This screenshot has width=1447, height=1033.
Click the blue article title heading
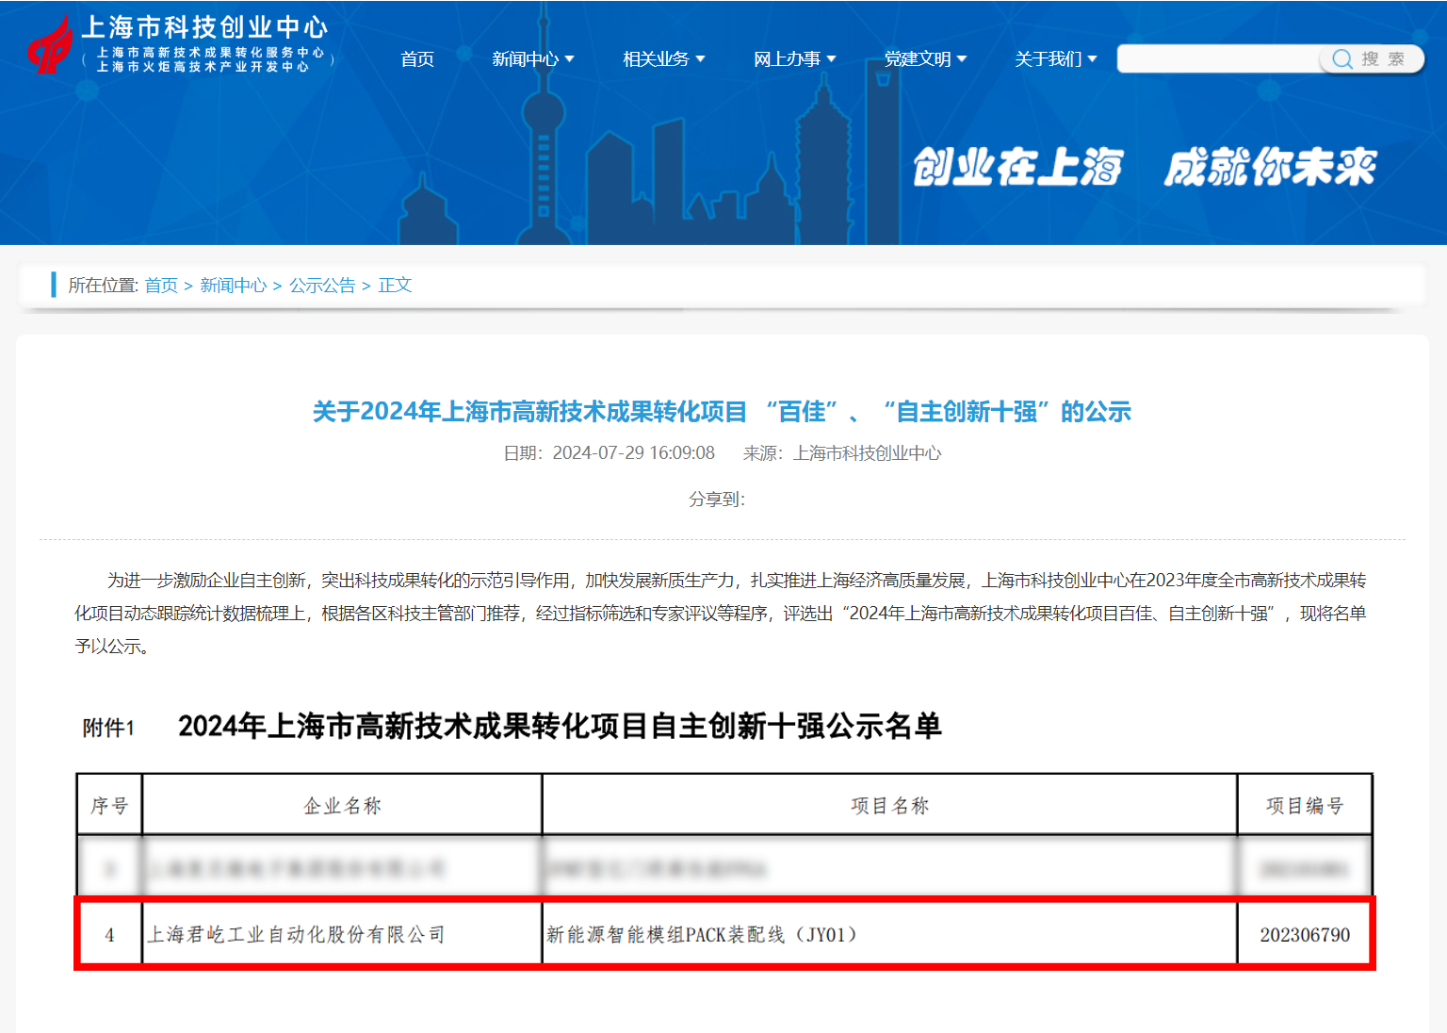point(722,412)
